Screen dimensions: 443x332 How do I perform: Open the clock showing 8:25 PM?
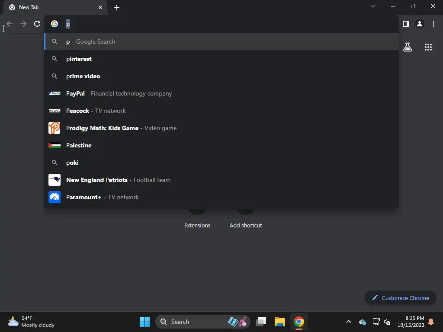pos(411,322)
